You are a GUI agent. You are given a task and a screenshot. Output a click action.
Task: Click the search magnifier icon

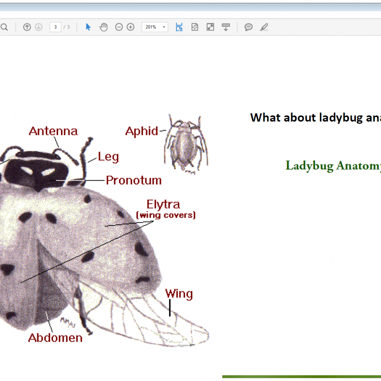(x=4, y=27)
